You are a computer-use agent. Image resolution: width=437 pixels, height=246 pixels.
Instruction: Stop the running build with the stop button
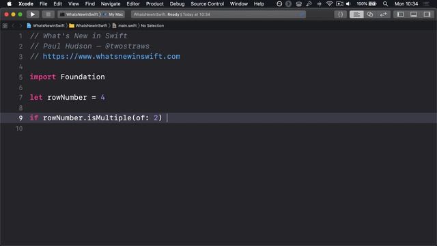click(x=48, y=14)
